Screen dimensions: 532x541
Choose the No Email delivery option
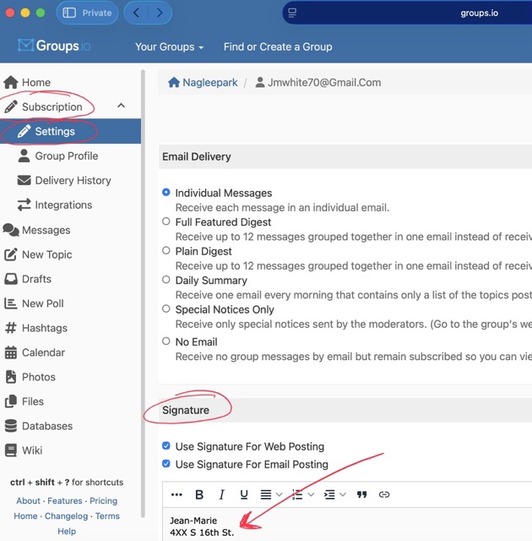click(166, 342)
